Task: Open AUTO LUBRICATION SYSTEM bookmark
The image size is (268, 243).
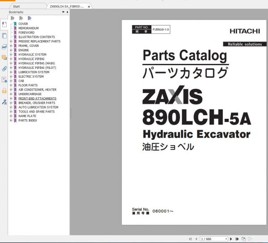Action: [x=38, y=107]
